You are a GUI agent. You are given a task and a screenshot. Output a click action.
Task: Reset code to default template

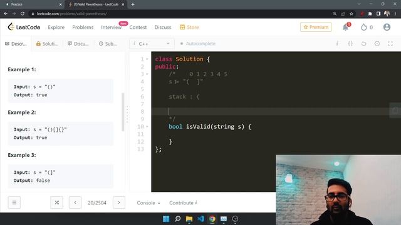(x=363, y=44)
